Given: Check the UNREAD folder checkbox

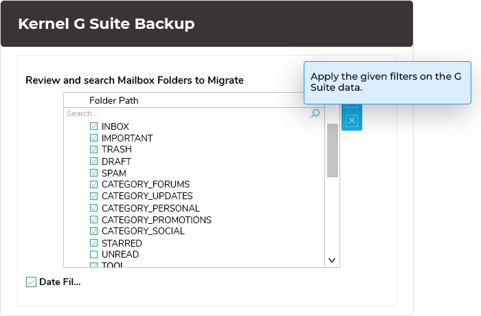Looking at the screenshot, I should 94,254.
